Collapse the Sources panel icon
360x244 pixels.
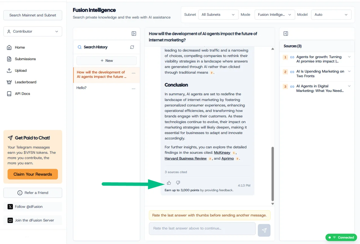[286, 34]
